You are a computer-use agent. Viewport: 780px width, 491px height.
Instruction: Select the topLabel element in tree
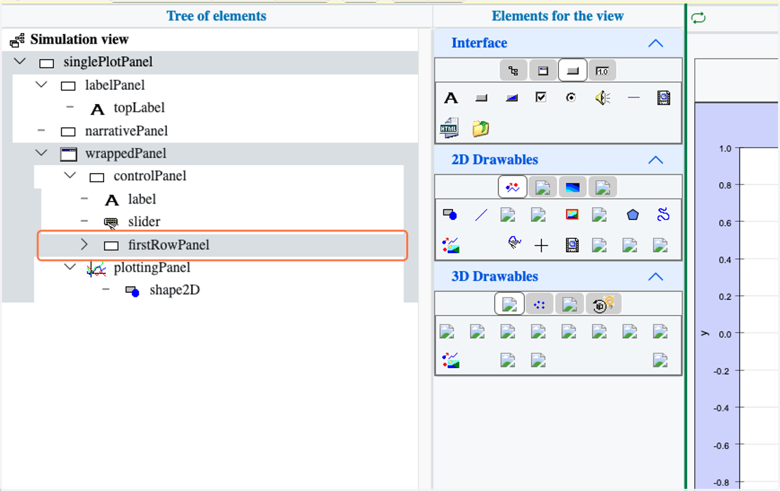(x=139, y=108)
